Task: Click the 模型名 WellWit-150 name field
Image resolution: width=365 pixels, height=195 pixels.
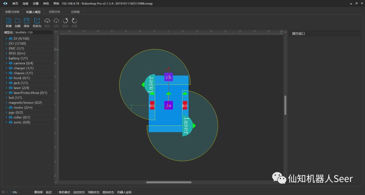Action: coord(33,33)
